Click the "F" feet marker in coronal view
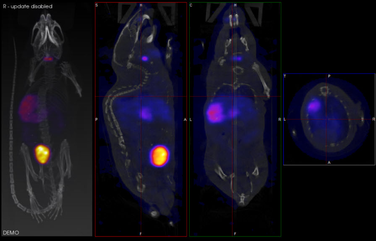This screenshot has height=241, width=376. (235, 233)
